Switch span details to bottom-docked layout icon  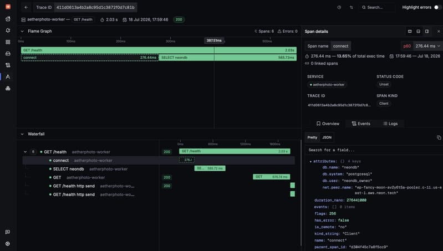coord(418,32)
